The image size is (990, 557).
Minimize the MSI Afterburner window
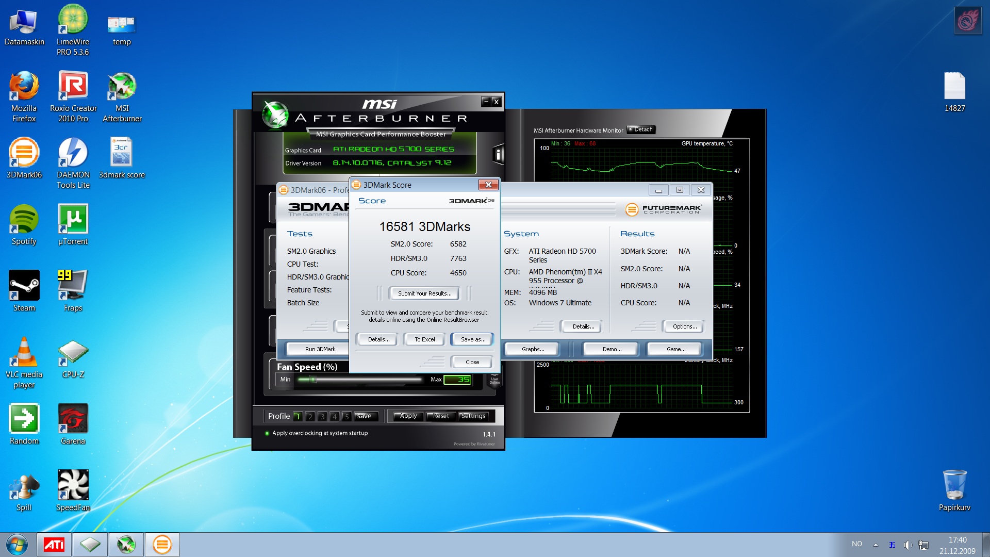coord(486,102)
